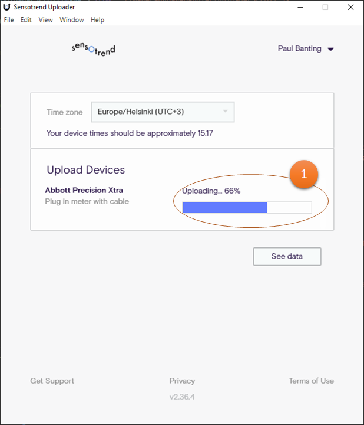Open the Help menu
This screenshot has height=425, width=364.
tap(97, 20)
